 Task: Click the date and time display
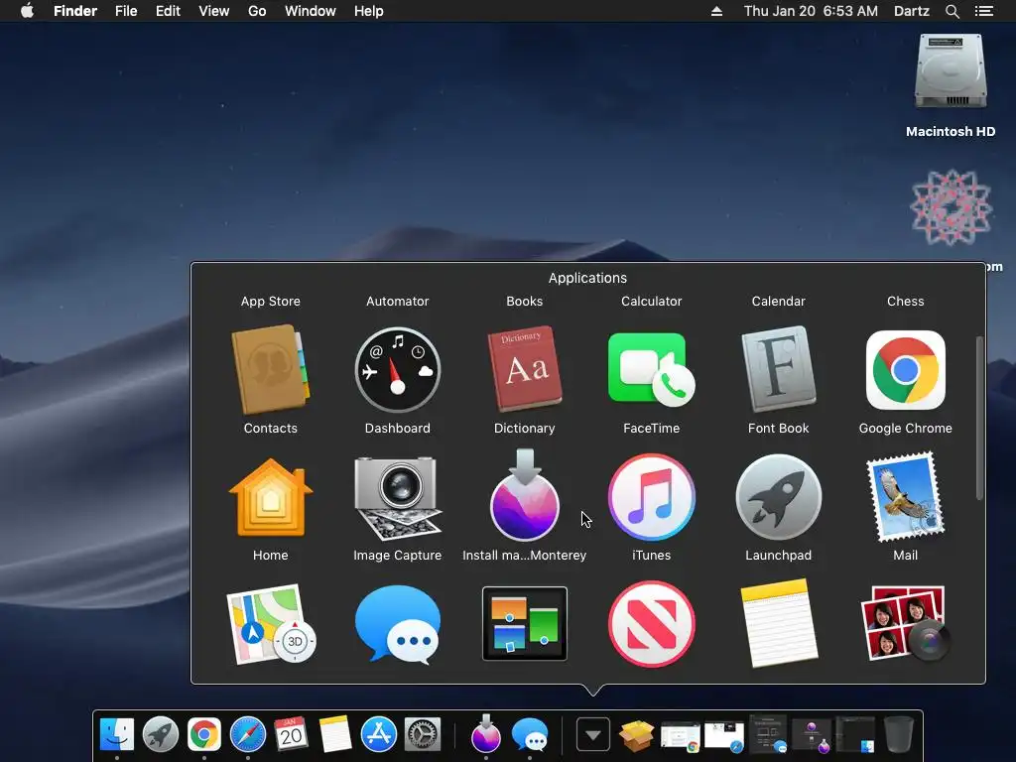click(x=811, y=11)
